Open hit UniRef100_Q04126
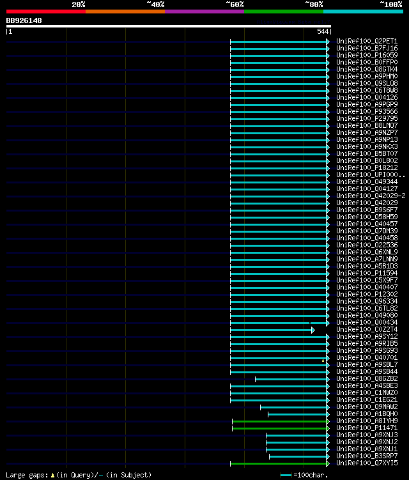 pos(367,97)
